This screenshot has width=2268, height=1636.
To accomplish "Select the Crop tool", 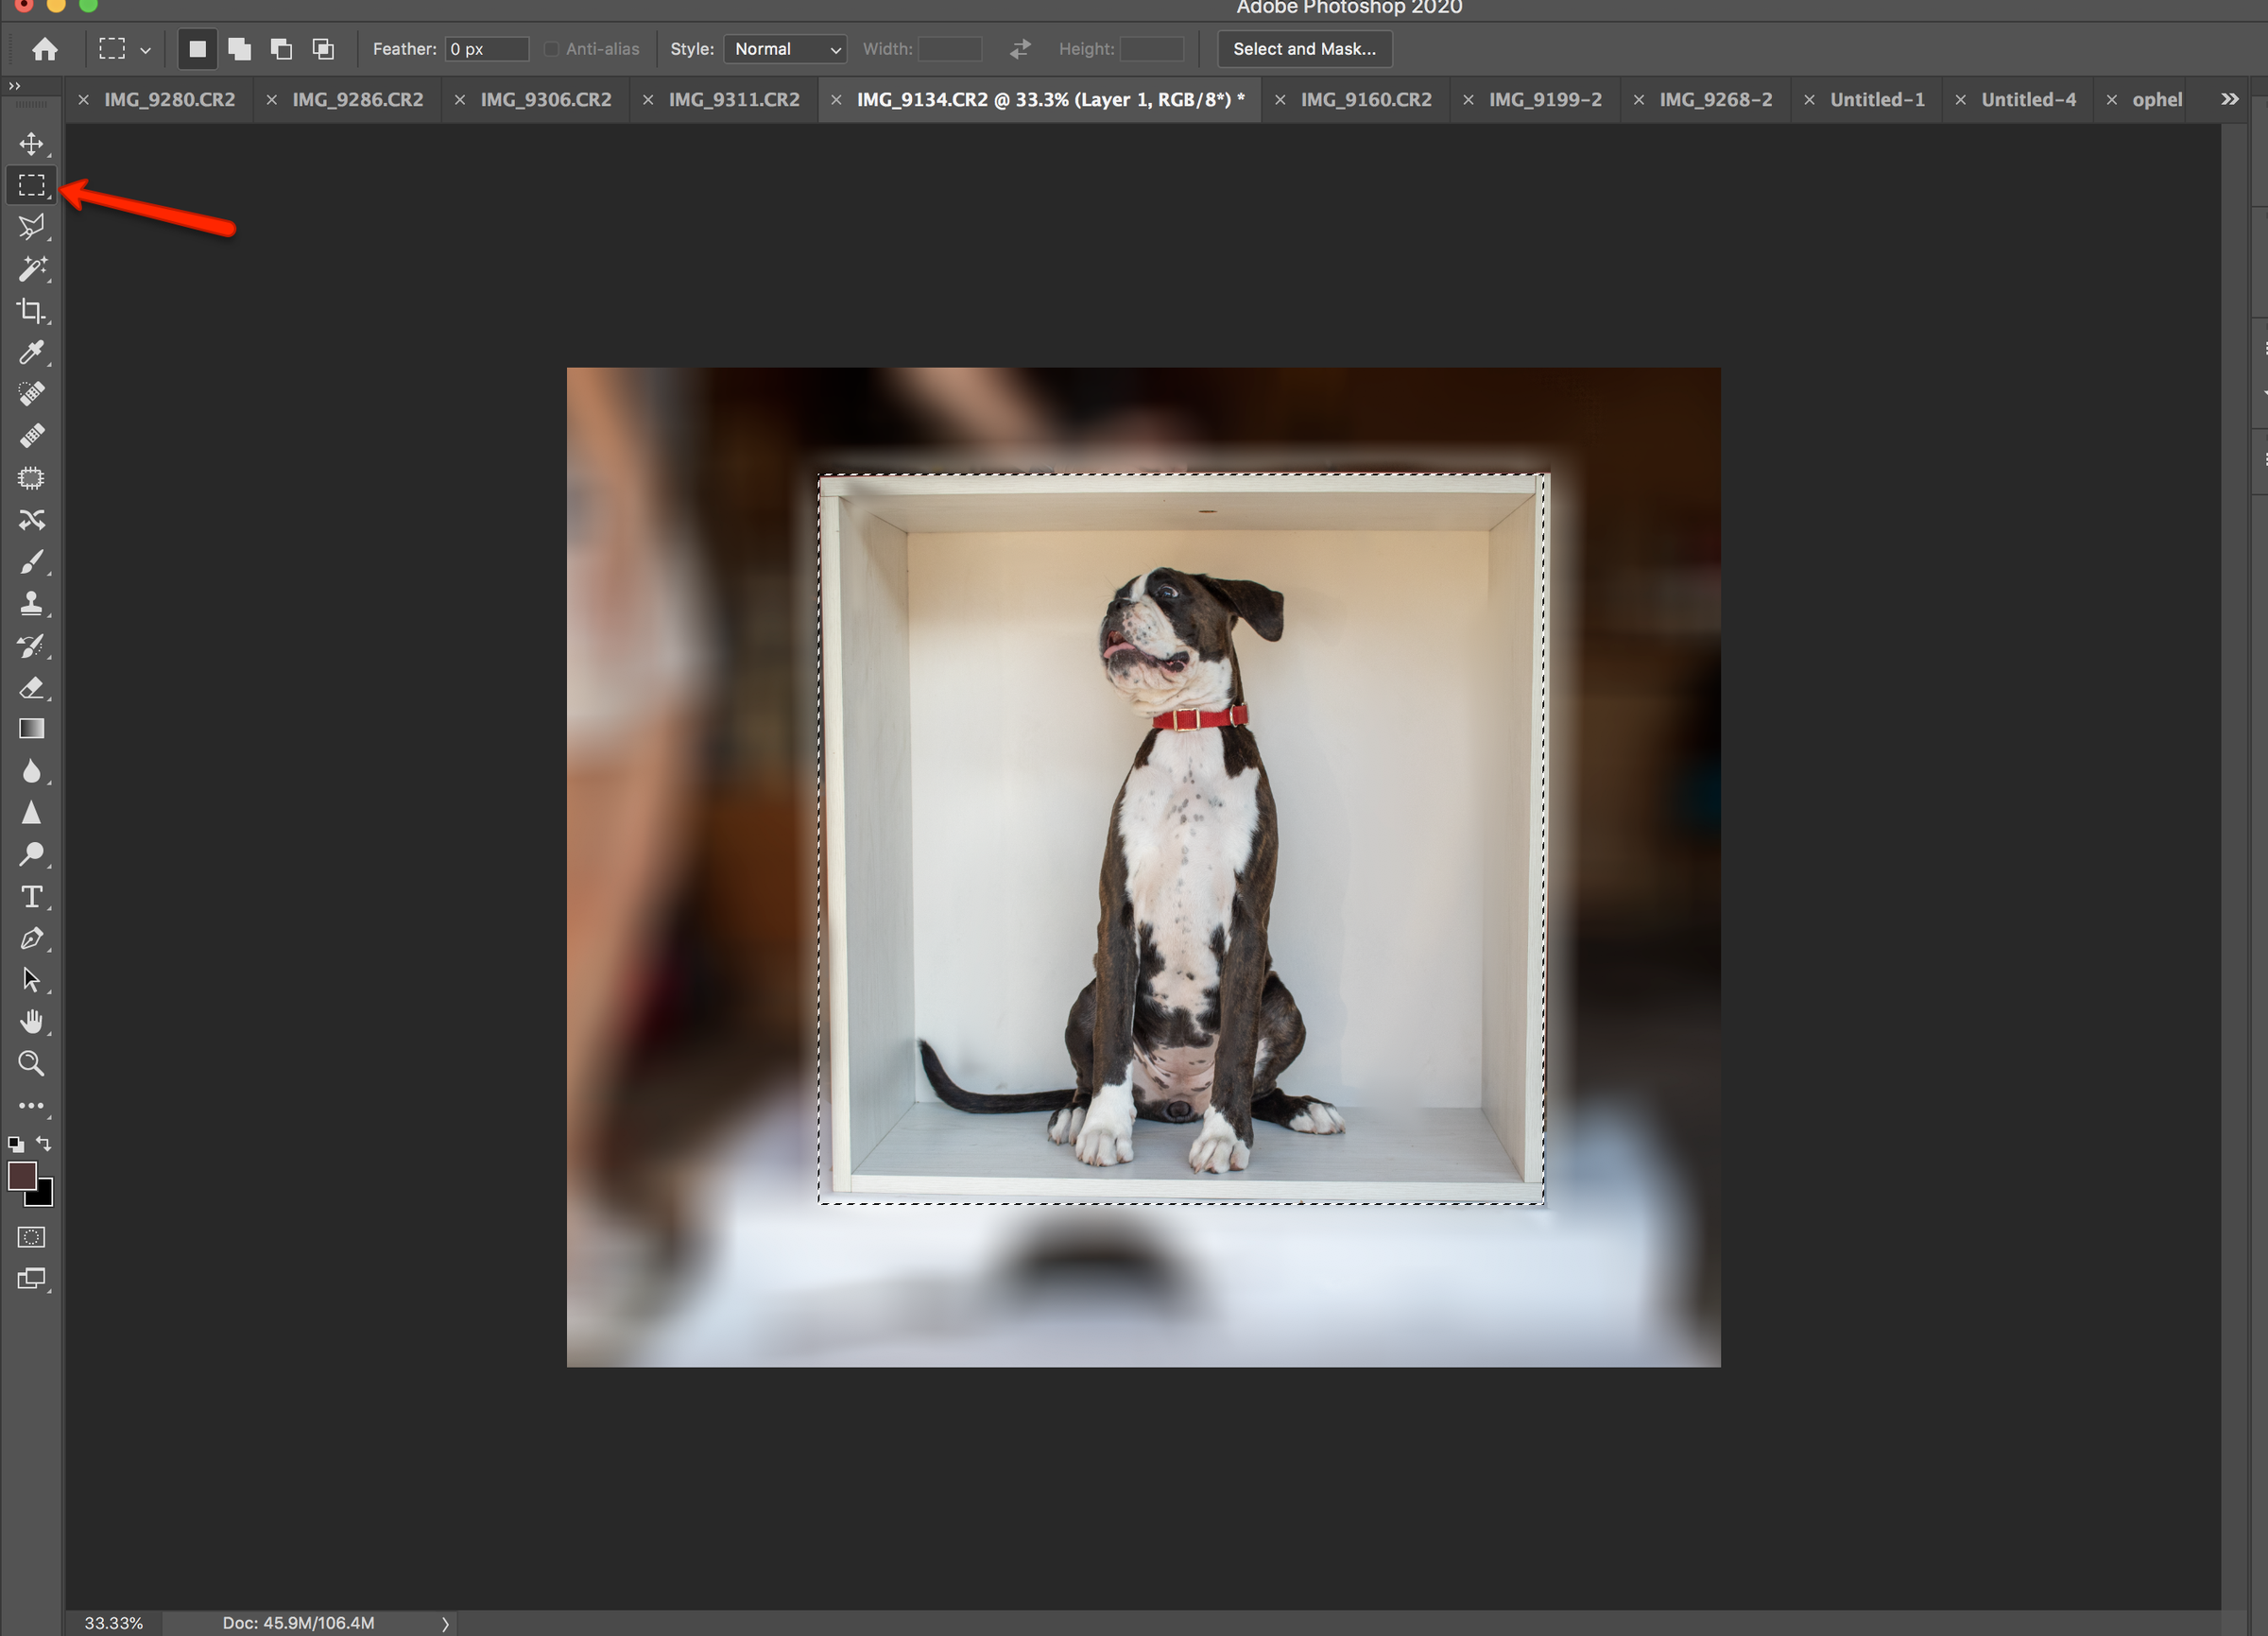I will [x=31, y=310].
